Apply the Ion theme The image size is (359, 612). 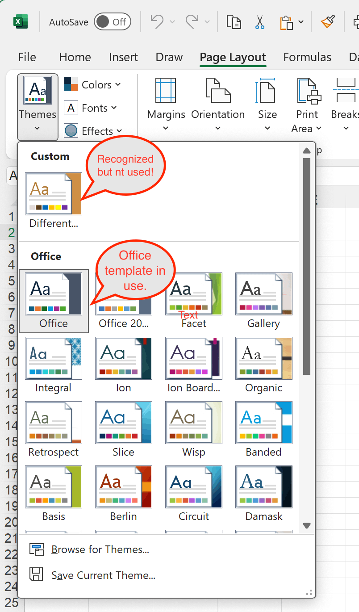[124, 365]
